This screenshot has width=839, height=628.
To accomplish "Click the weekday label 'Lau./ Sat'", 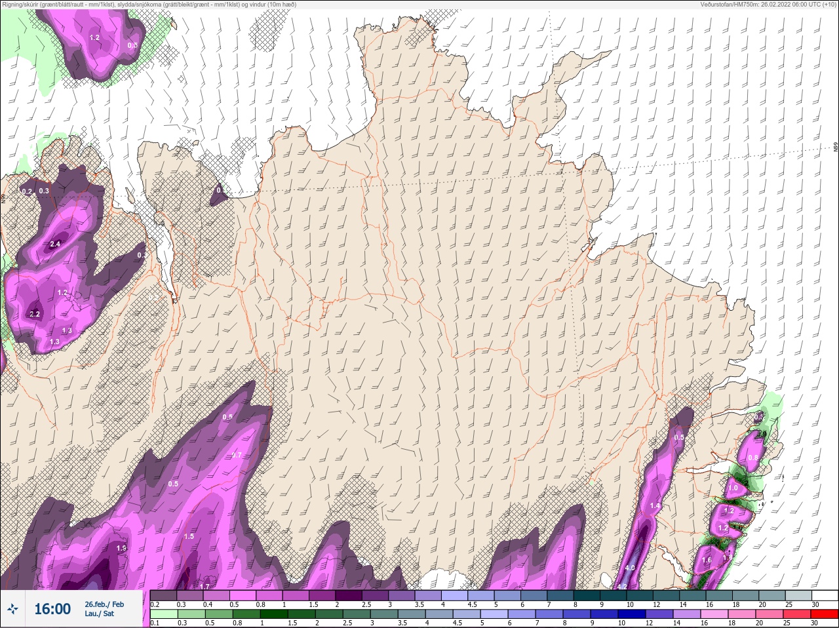I will [x=100, y=614].
